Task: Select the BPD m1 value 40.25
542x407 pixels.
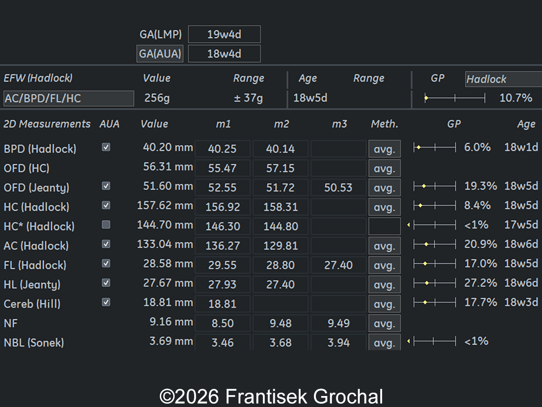Action: pyautogui.click(x=222, y=149)
